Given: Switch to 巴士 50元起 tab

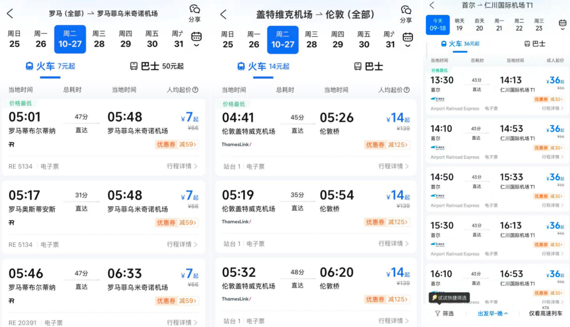Looking at the screenshot, I should (157, 66).
